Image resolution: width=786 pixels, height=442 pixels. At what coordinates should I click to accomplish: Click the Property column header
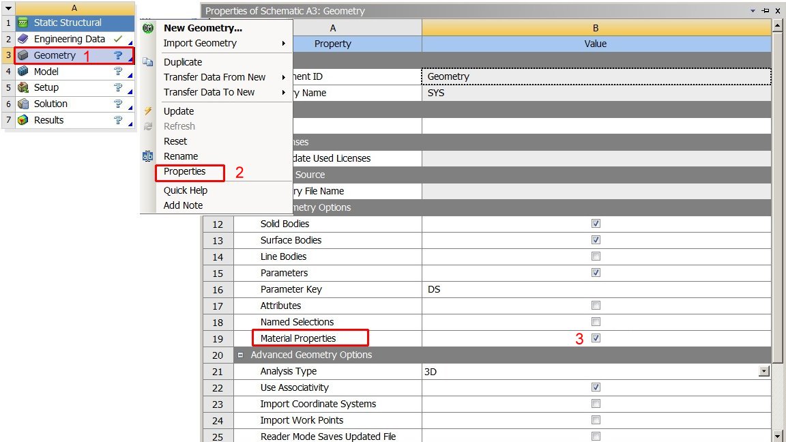[x=333, y=44]
